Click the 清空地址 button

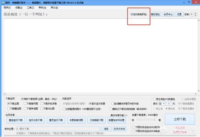155,14
